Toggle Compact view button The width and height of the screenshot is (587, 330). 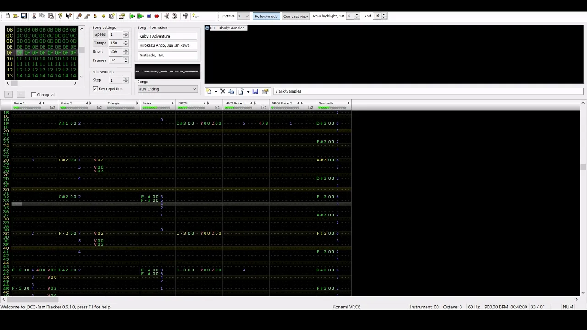point(295,16)
